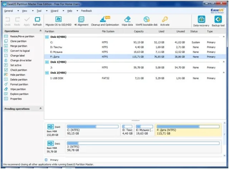
Task: Select the J: partition row
Action: click(x=135, y=68)
